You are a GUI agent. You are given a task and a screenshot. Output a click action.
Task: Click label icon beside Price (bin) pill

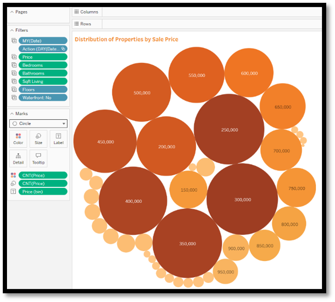click(x=13, y=192)
